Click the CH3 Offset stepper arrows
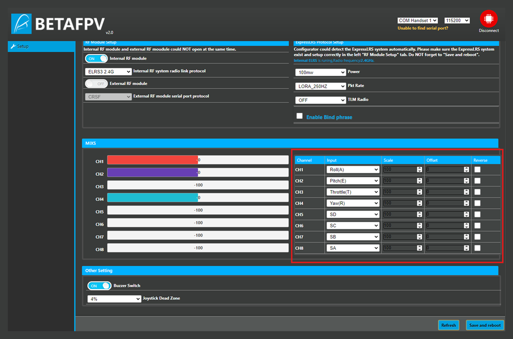 [x=466, y=192]
